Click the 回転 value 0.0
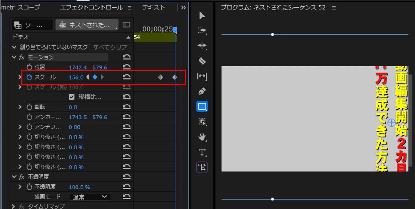Screen dimensions: 415x209 pos(73,107)
